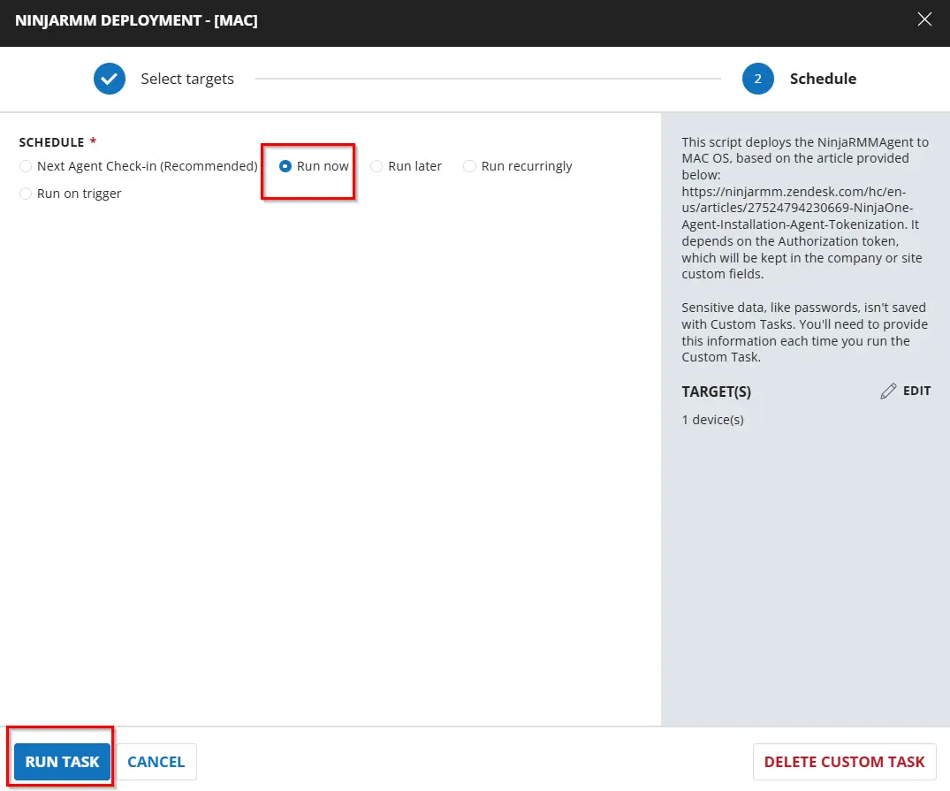Select the Run on trigger option
The image size is (950, 791).
pos(26,194)
